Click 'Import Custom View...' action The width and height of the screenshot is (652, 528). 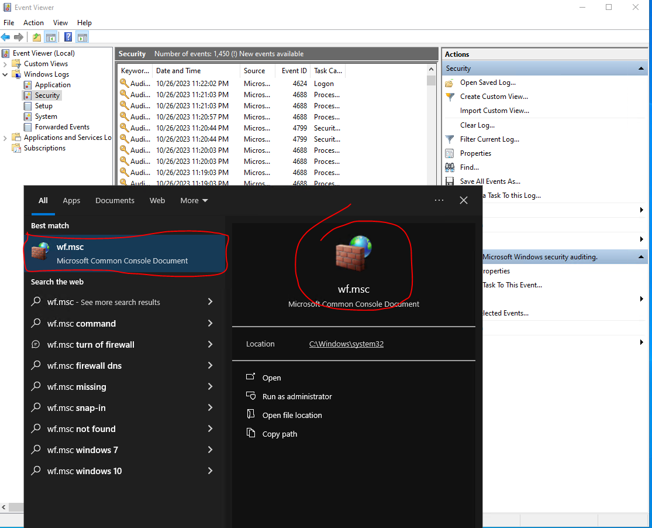tap(494, 111)
